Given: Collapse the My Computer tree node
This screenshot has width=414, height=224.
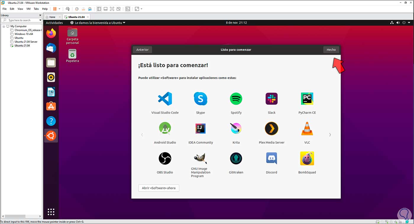Looking at the screenshot, I should 4,26.
